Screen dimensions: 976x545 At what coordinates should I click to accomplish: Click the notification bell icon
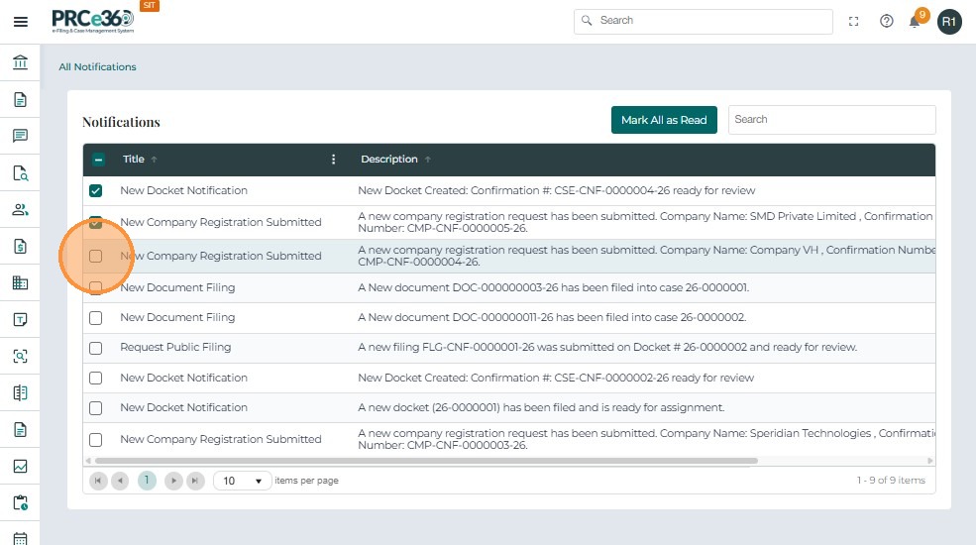pyautogui.click(x=915, y=22)
